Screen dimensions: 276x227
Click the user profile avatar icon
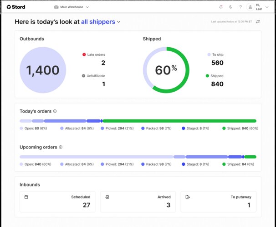250,7
